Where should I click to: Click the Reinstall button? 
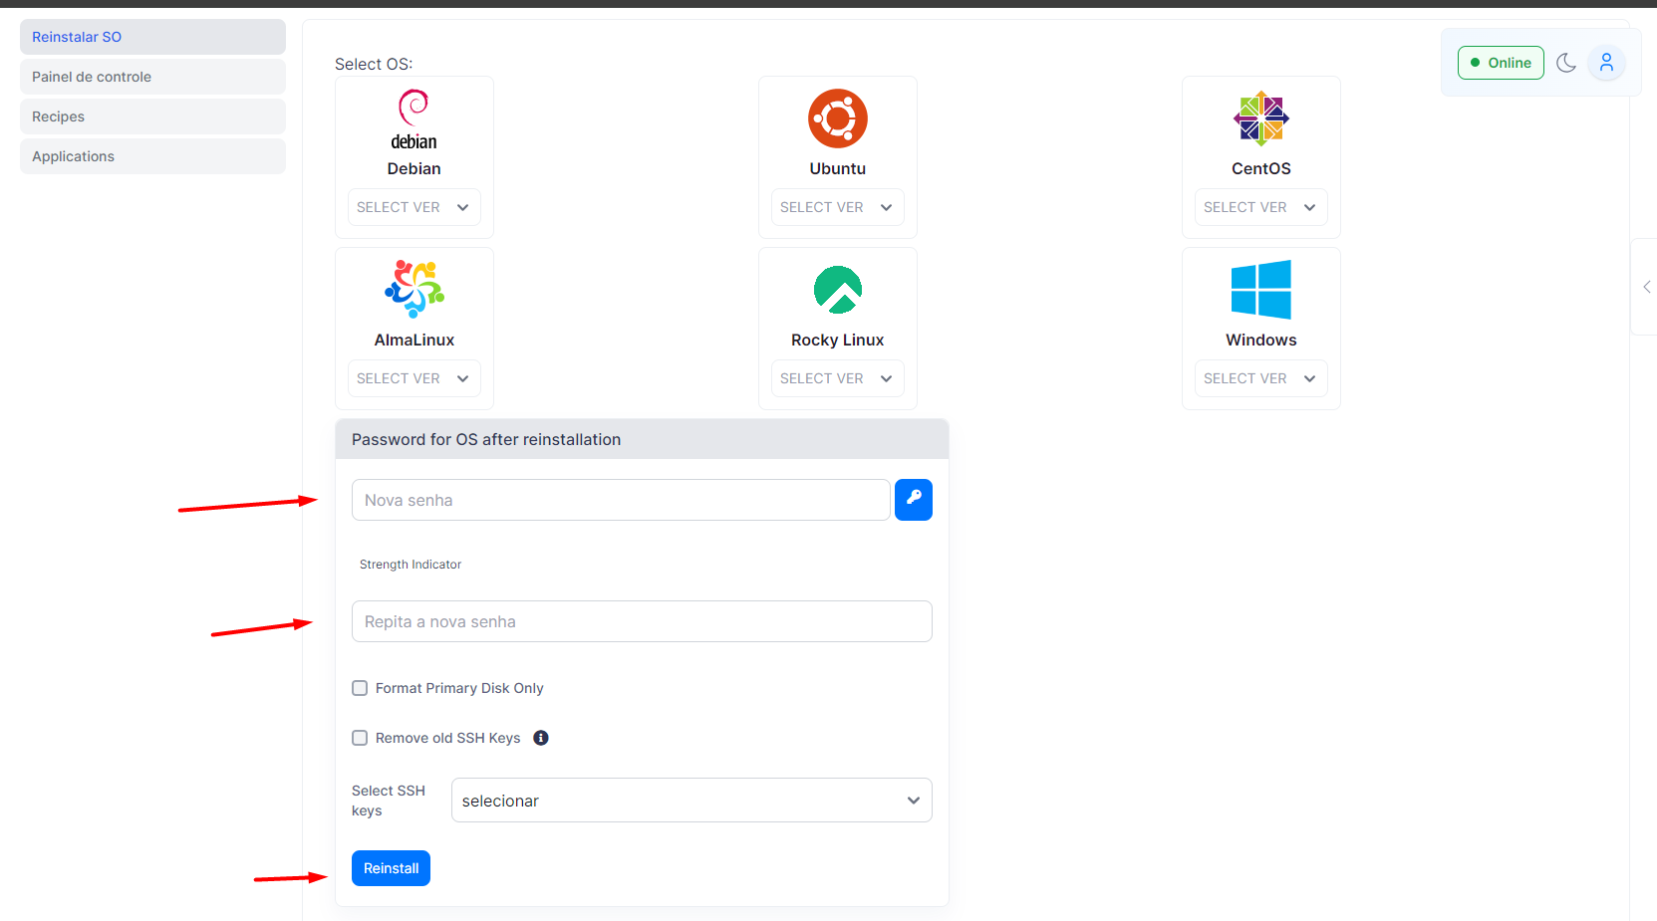(391, 868)
